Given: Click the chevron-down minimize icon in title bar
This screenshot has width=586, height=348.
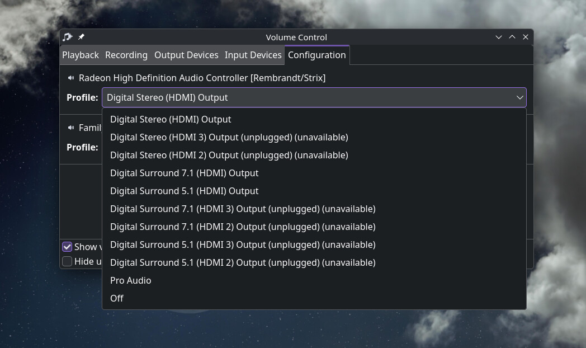Looking at the screenshot, I should [499, 37].
